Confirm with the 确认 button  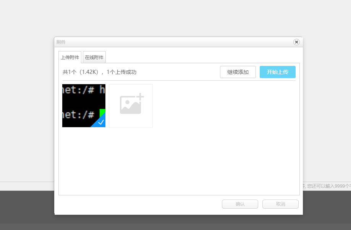pos(240,204)
